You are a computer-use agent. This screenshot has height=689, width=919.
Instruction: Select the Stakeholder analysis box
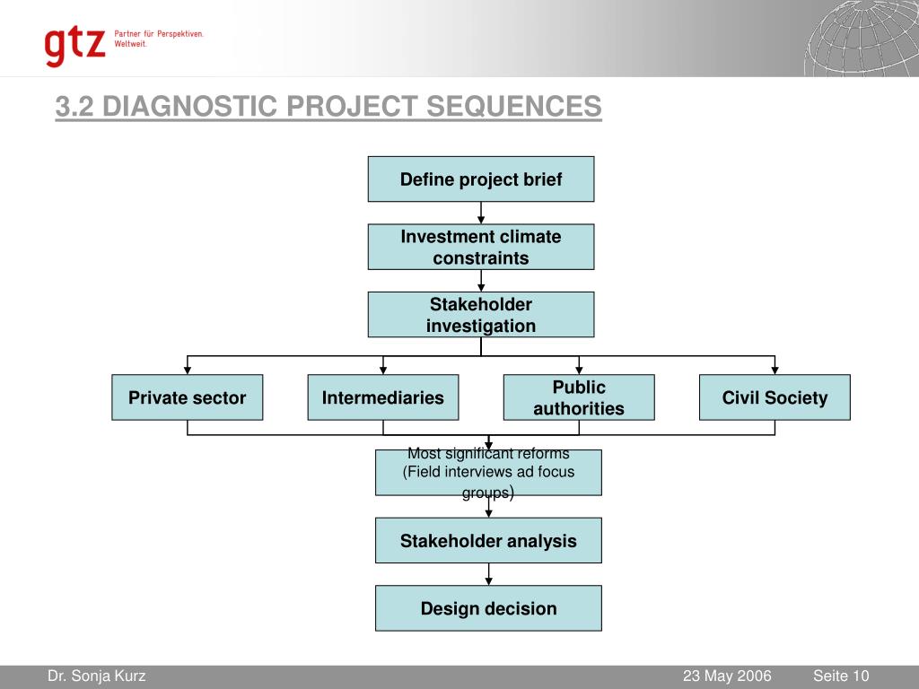(488, 540)
